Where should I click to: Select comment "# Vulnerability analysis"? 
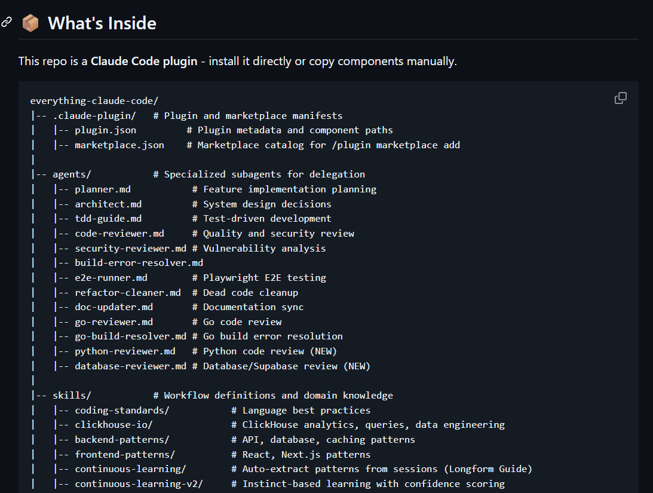point(259,249)
